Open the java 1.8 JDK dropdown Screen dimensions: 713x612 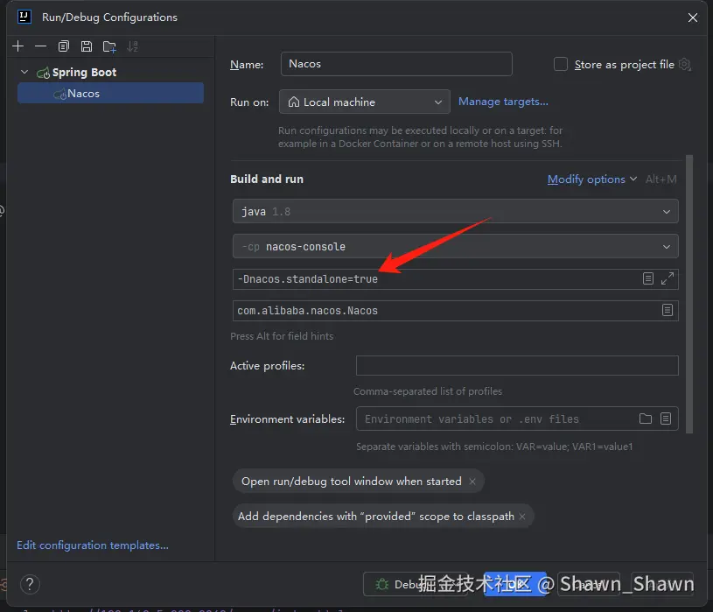456,212
